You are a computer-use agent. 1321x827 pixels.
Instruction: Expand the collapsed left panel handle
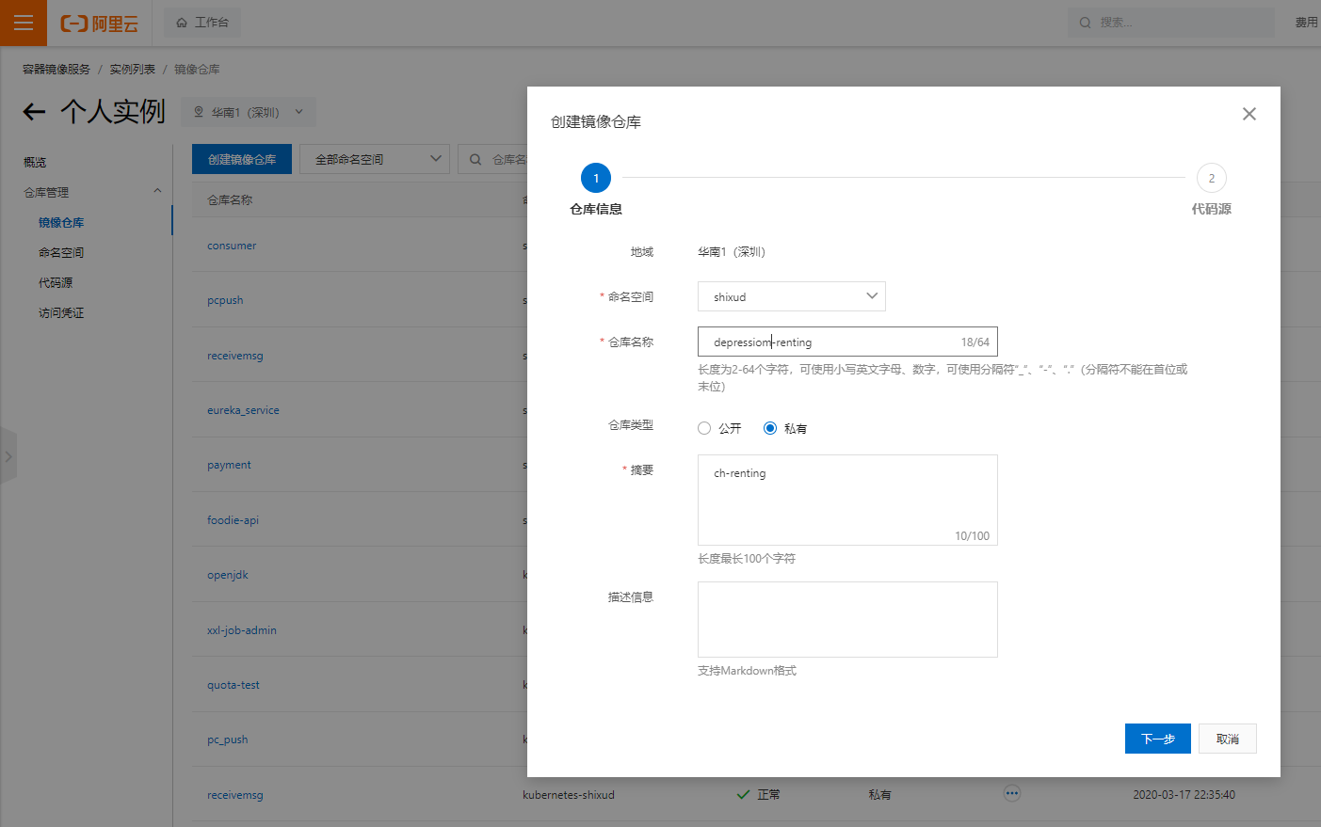pos(8,456)
